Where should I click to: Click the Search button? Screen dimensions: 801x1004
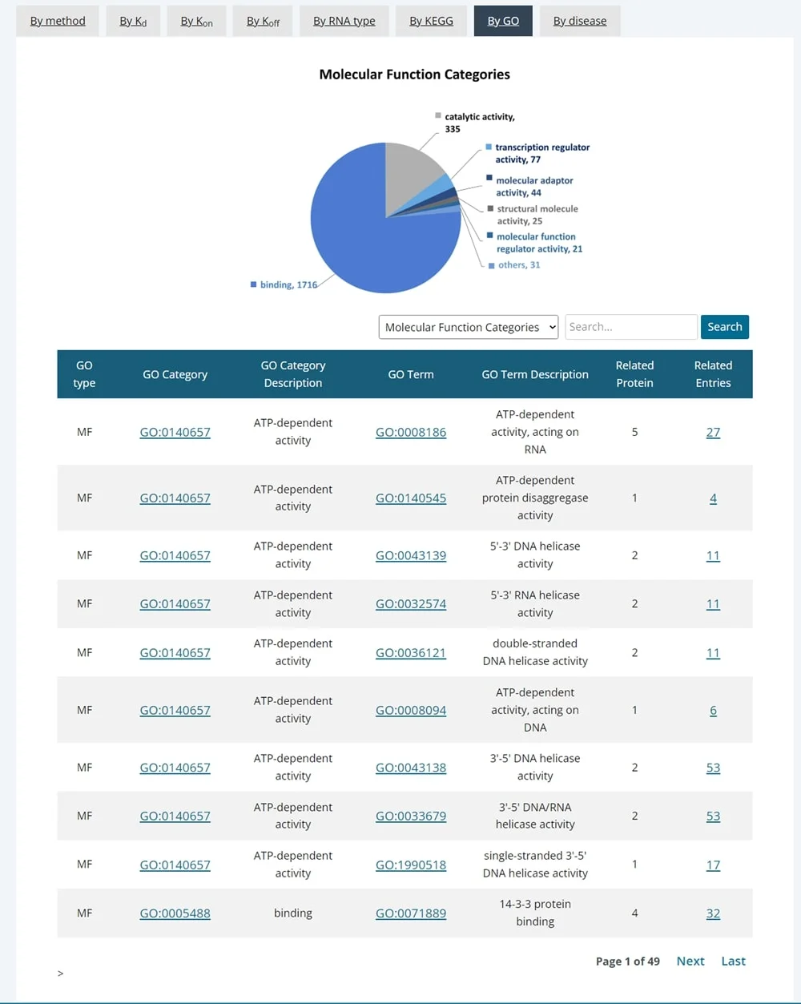[x=725, y=327]
